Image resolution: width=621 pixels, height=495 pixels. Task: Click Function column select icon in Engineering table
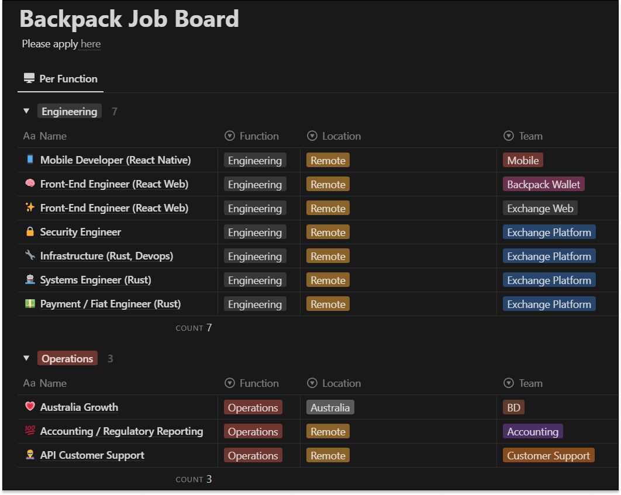[230, 136]
